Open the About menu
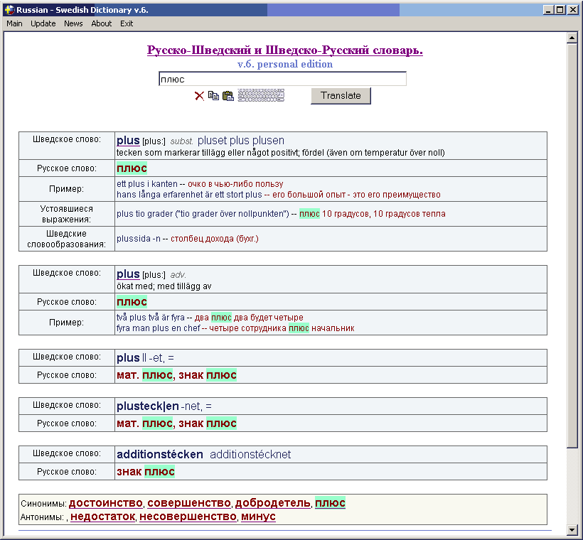583x540 pixels. click(102, 23)
